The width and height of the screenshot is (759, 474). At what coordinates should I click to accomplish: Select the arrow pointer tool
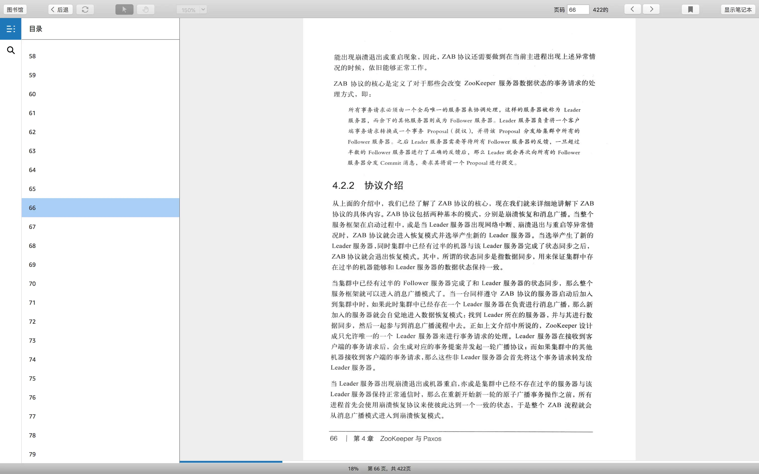coord(124,10)
